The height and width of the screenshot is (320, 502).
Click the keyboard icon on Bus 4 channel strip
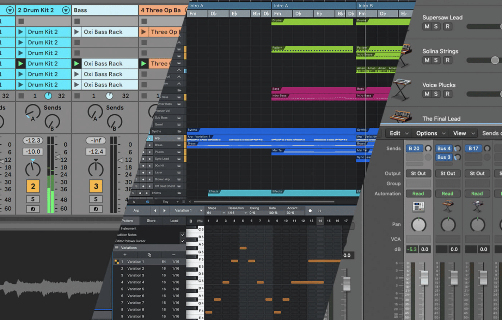pyautogui.click(x=448, y=207)
